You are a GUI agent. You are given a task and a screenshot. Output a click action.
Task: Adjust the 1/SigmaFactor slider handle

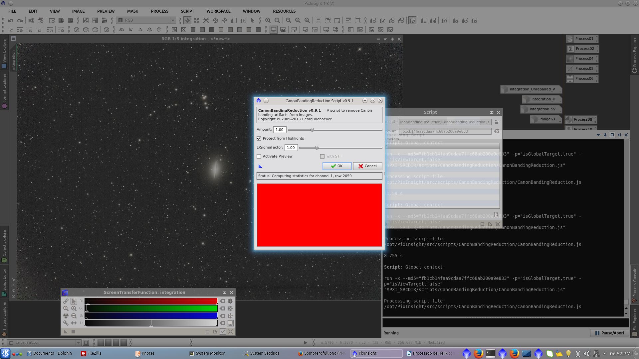tap(317, 148)
